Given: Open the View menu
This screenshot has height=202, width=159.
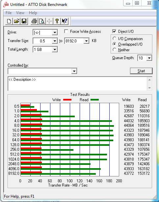Looking at the screenshot, I should [x=20, y=13].
